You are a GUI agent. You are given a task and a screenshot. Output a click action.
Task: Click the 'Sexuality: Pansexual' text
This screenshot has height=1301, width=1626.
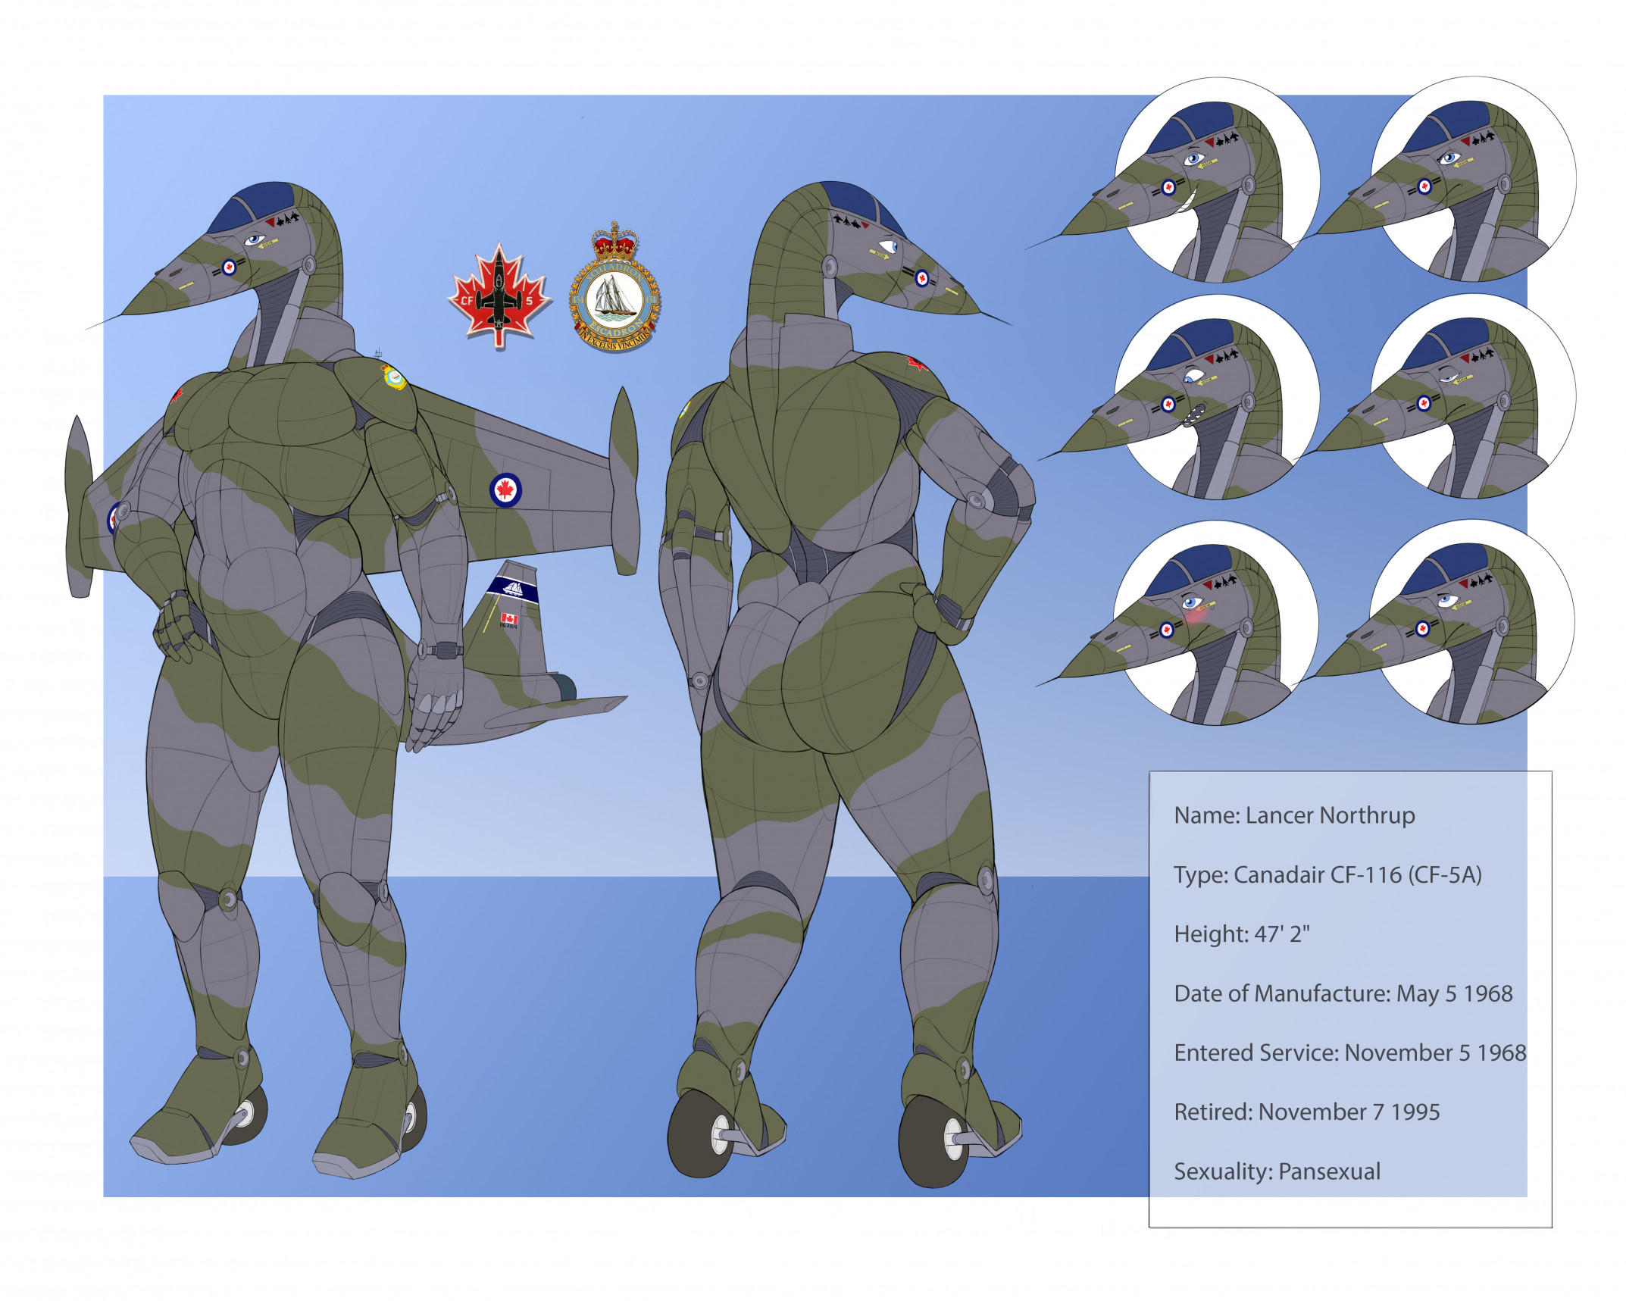pos(1277,1171)
